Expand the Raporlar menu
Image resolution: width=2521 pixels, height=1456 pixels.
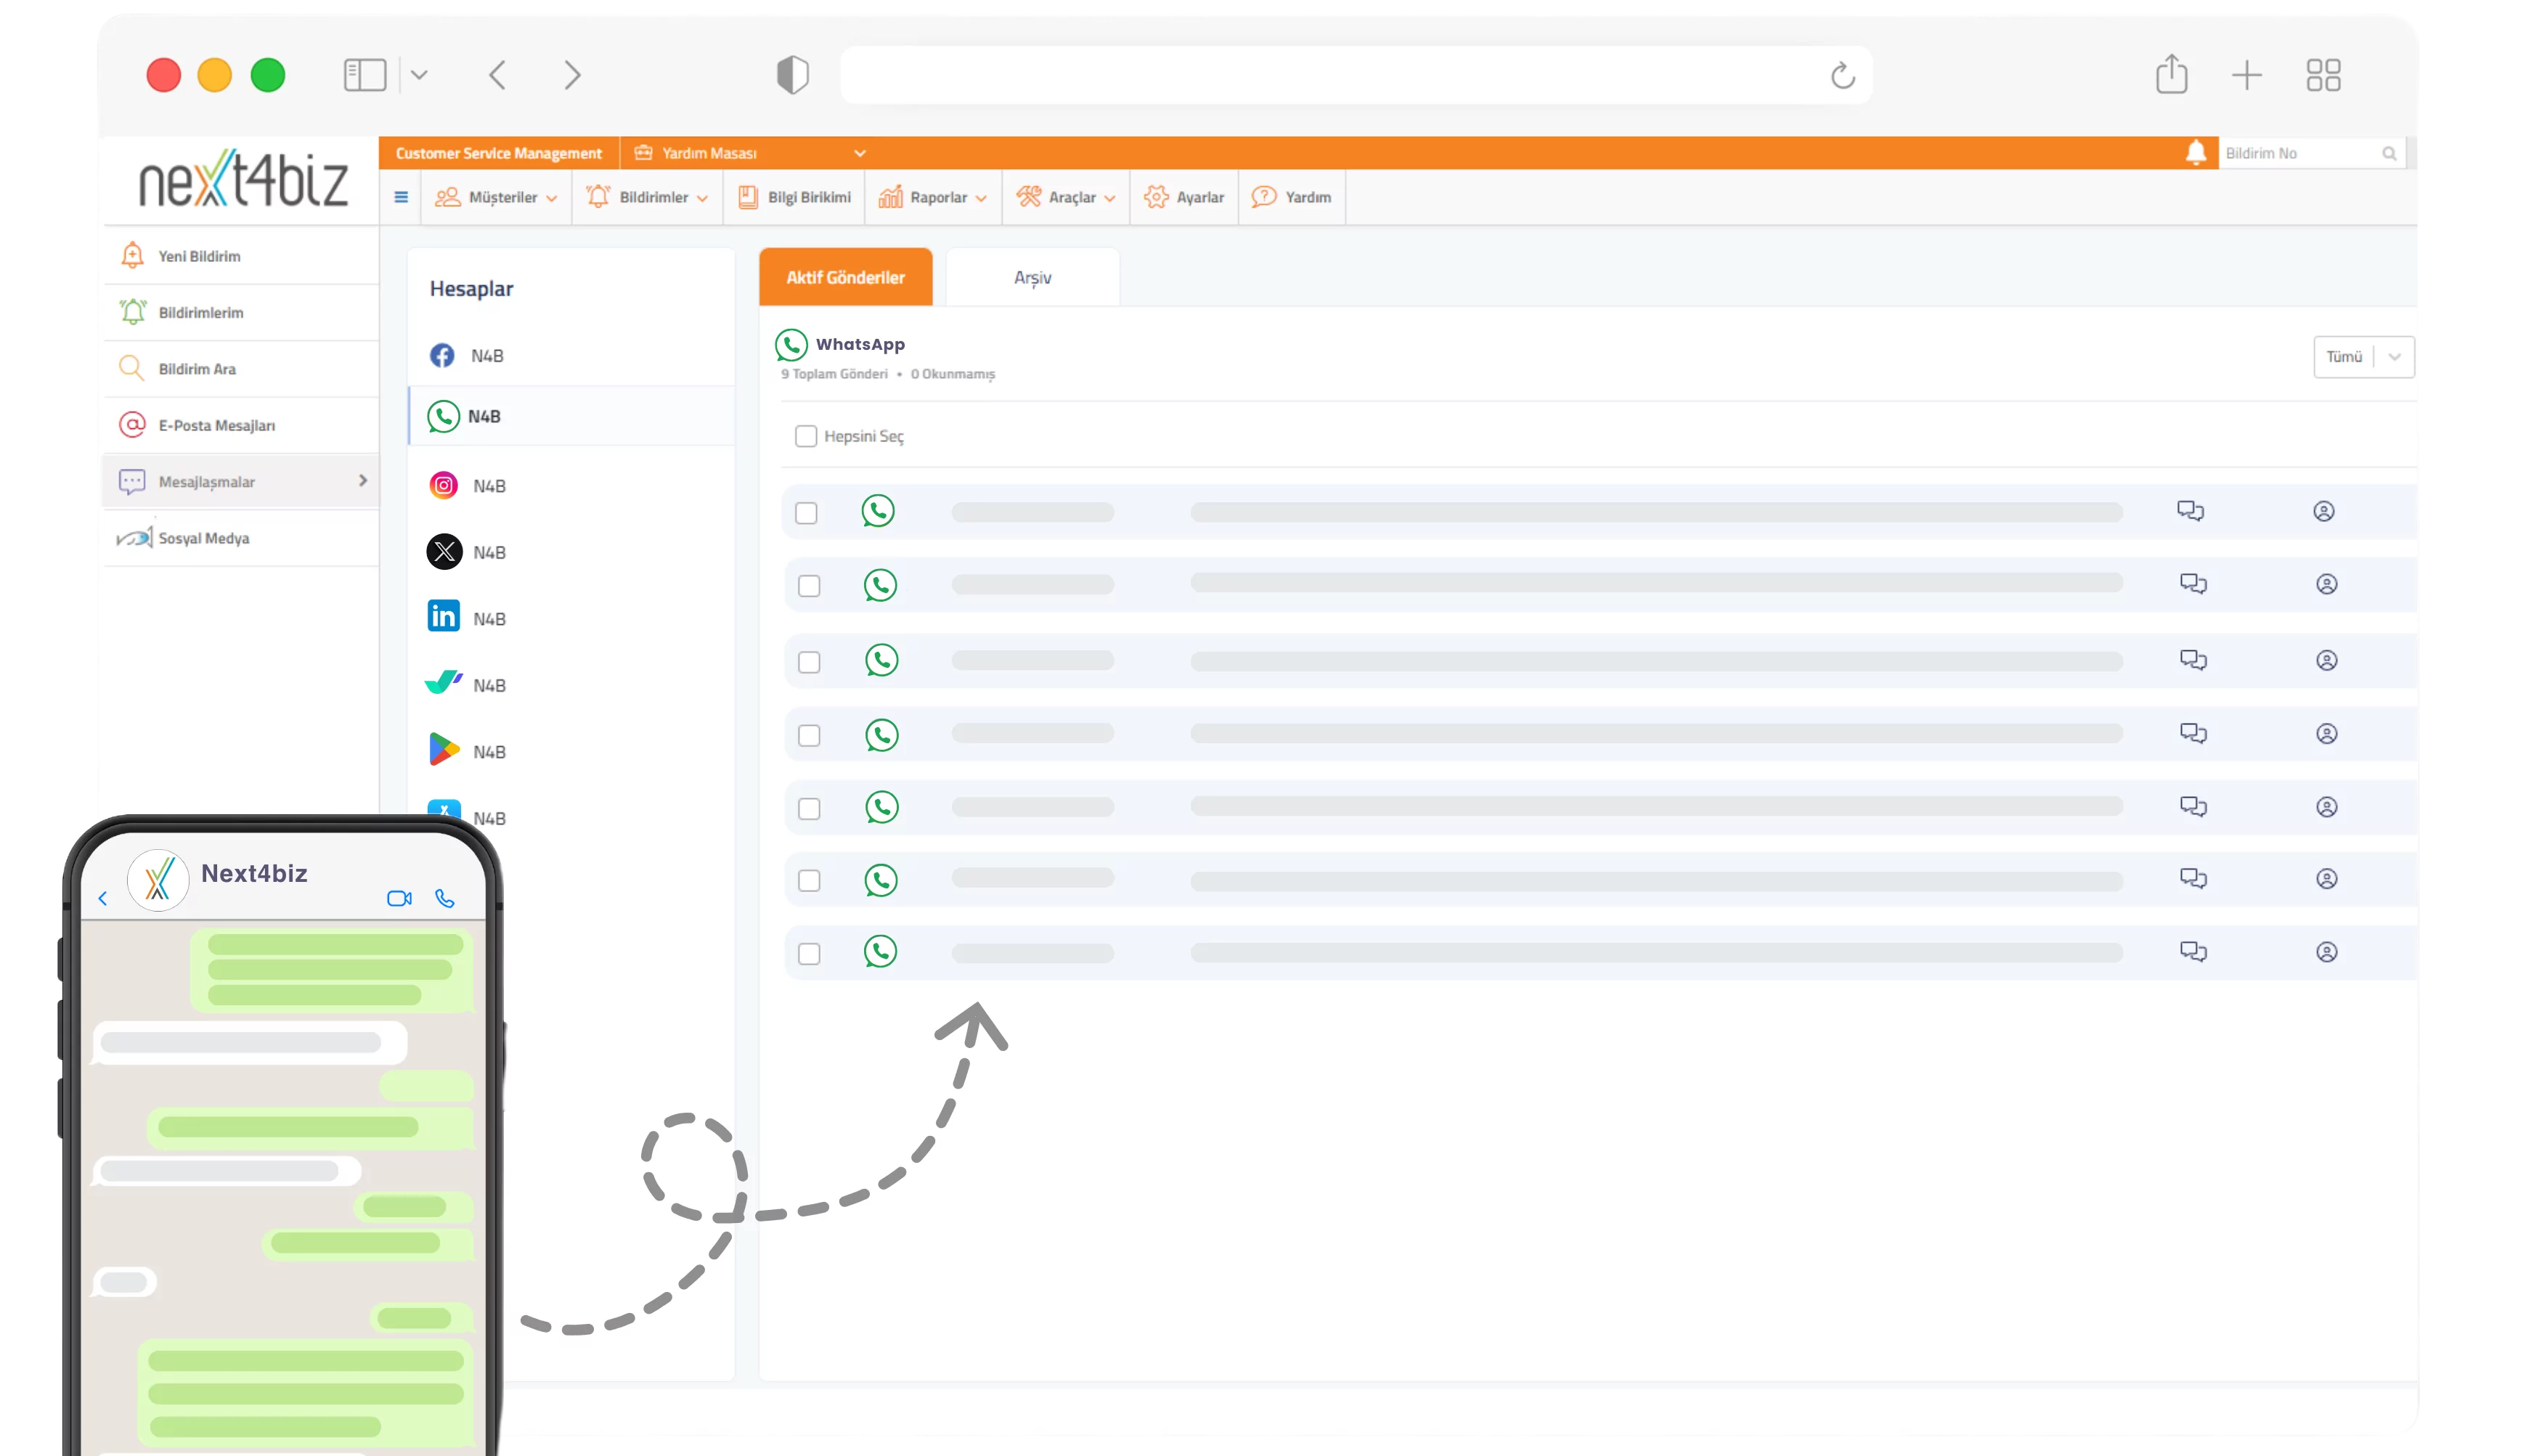932,197
